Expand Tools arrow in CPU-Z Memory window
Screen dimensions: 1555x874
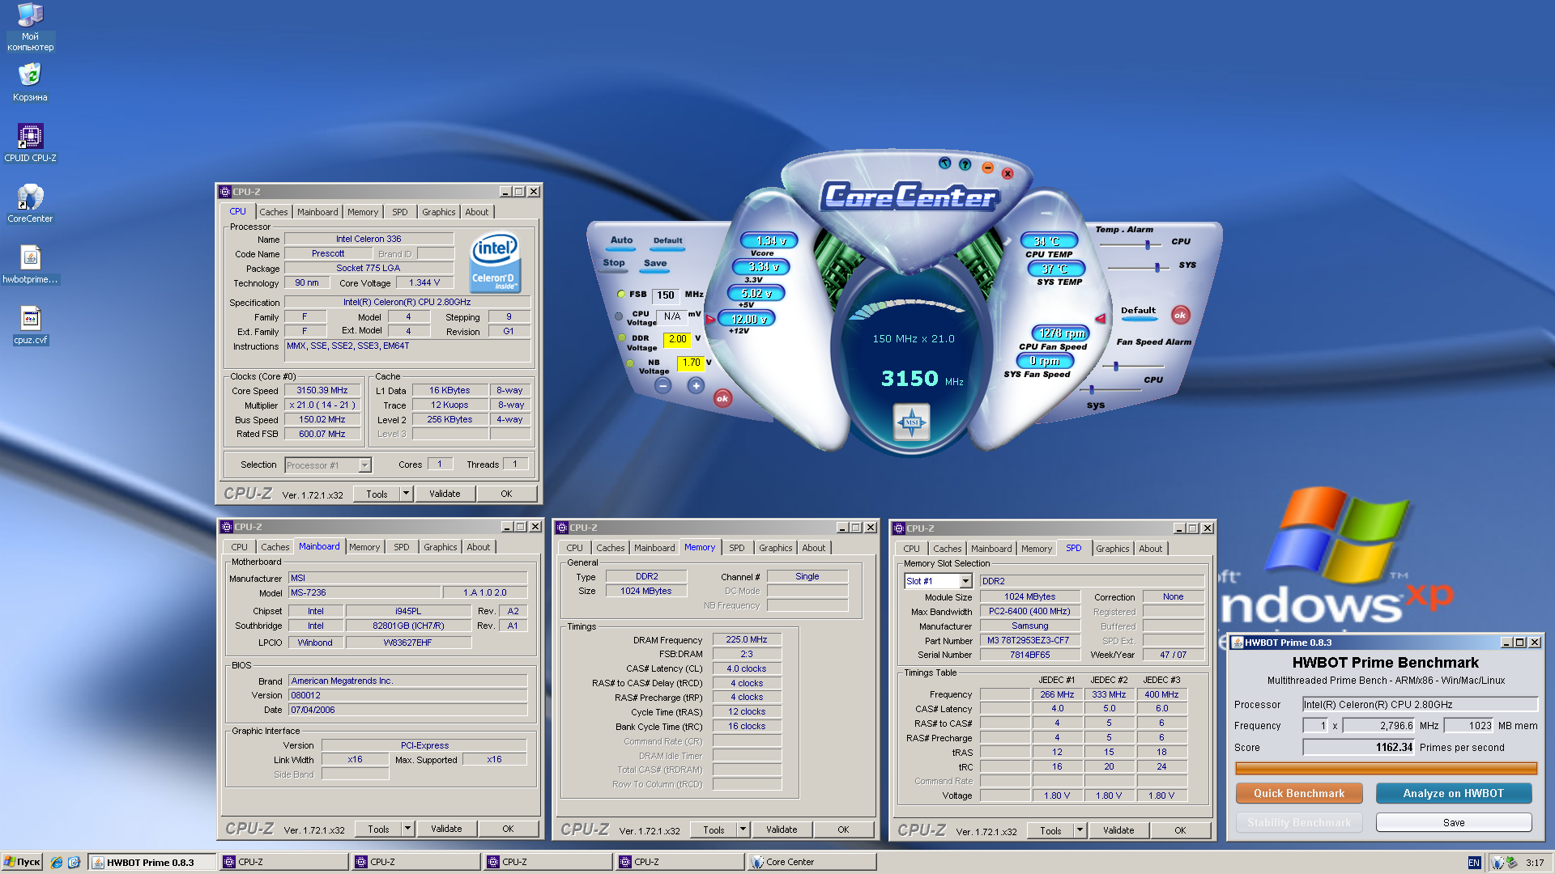[x=743, y=829]
